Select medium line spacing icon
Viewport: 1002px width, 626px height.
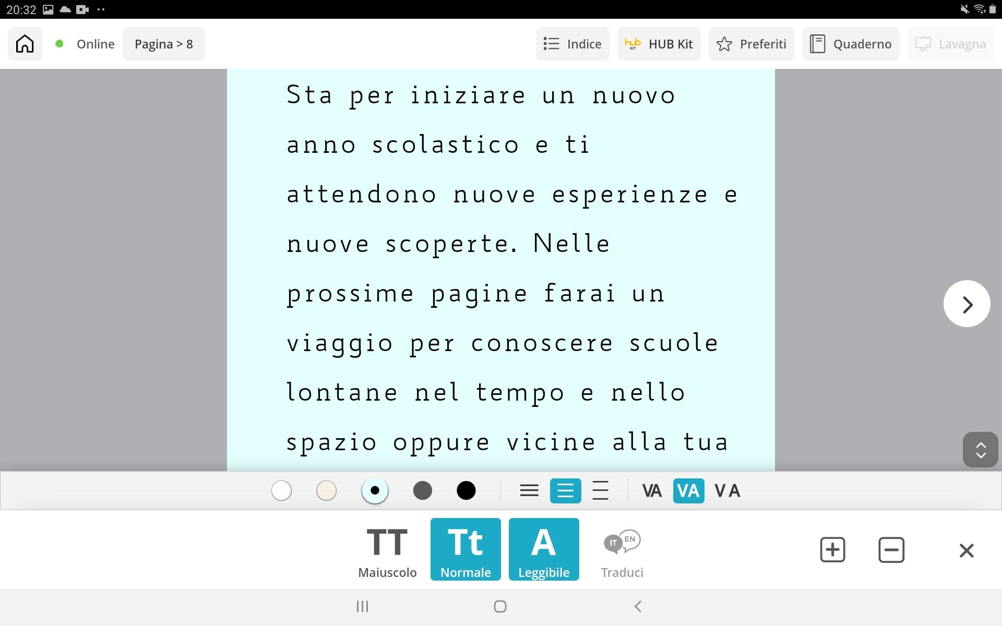[x=565, y=490]
